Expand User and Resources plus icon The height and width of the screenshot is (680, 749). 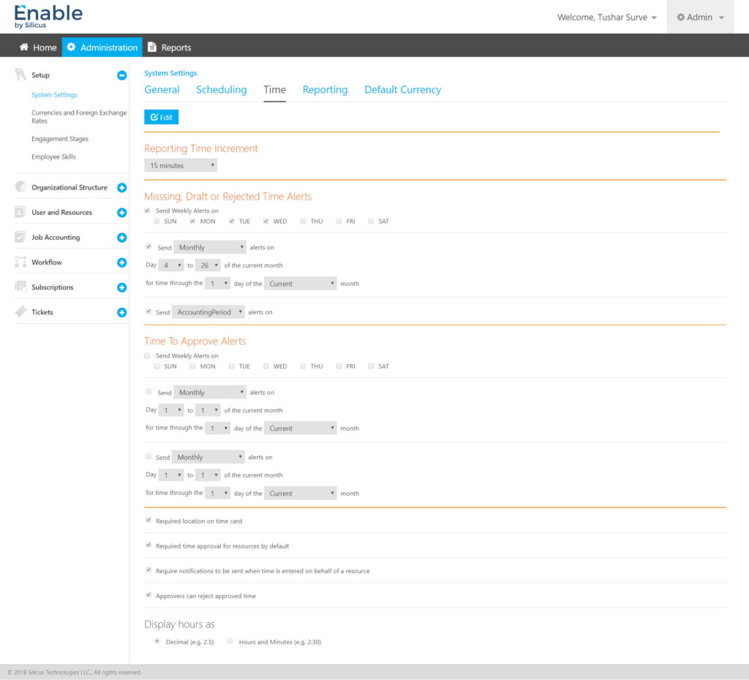click(x=122, y=213)
